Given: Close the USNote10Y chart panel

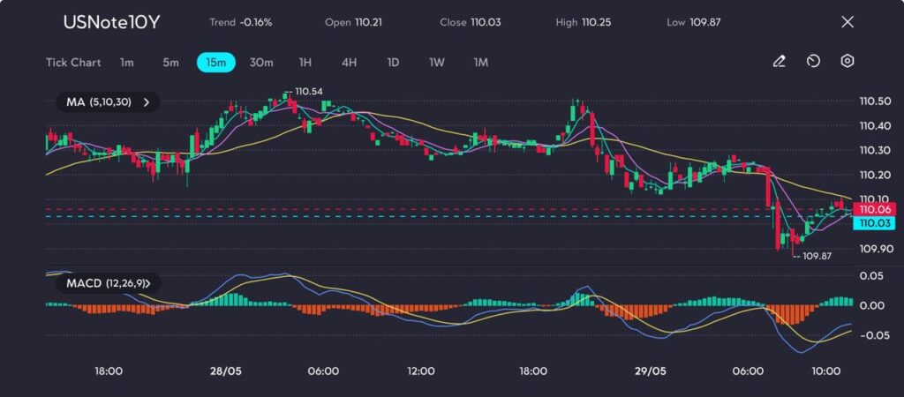Looking at the screenshot, I should 847,22.
